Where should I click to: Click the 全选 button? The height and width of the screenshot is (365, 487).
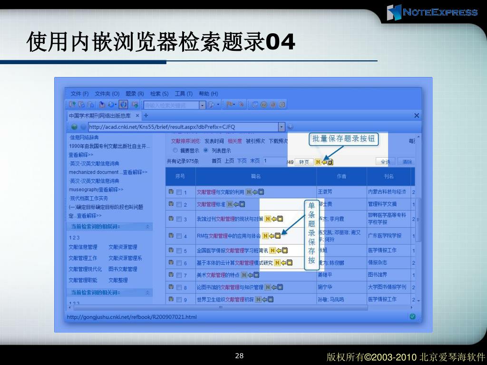coord(385,162)
